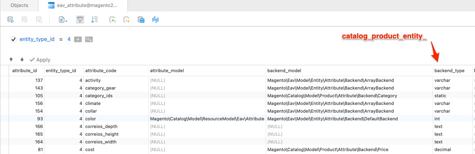Screen dimensions: 475x154
Task: Edit the filter value 4
Action: click(x=69, y=39)
